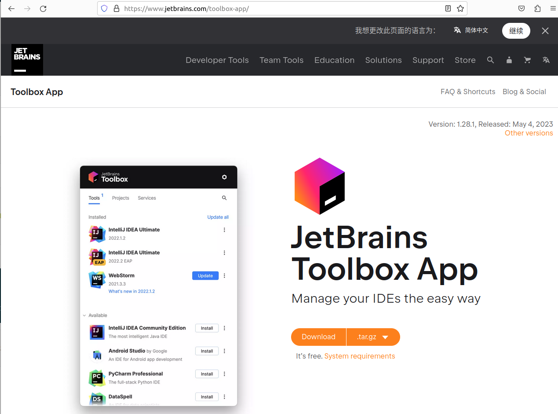Open the shopping cart icon

pyautogui.click(x=527, y=60)
